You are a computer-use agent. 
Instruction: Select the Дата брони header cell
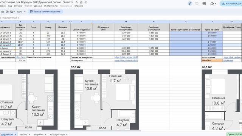point(232,27)
